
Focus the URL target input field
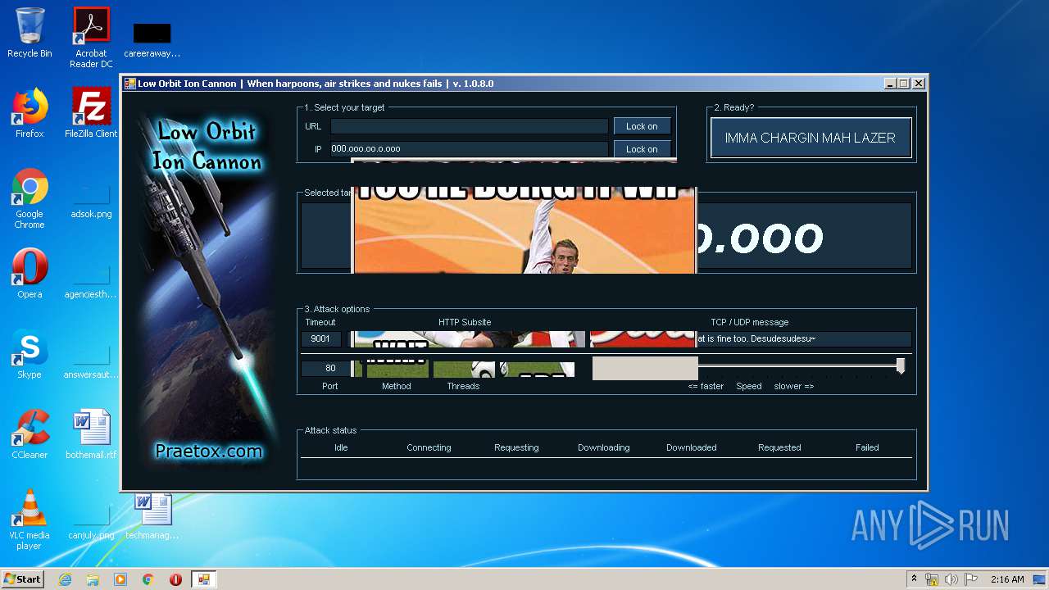click(x=469, y=126)
